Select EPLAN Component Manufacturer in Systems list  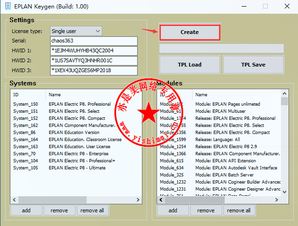(x=76, y=126)
